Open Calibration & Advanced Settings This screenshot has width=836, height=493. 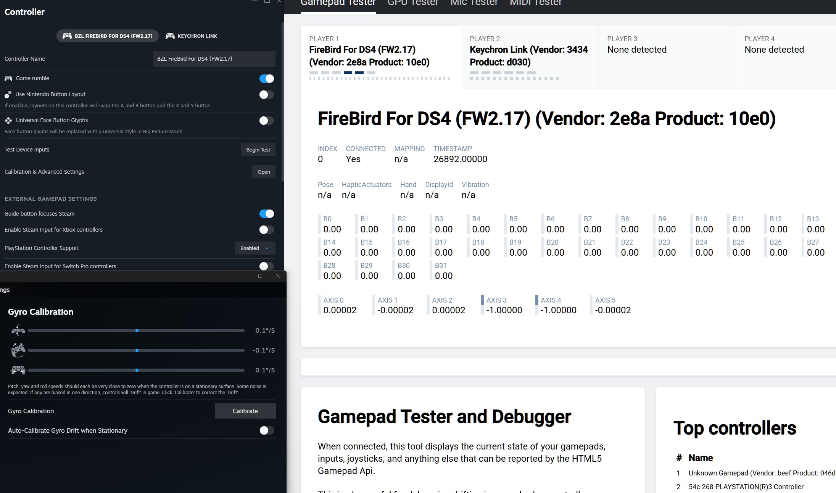(263, 172)
